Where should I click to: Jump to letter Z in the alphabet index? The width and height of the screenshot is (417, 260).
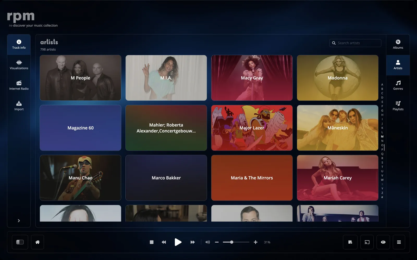[x=382, y=193]
